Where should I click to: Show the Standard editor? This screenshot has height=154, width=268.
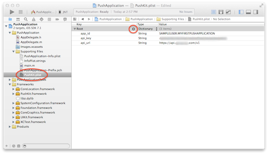pyautogui.click(x=214, y=12)
